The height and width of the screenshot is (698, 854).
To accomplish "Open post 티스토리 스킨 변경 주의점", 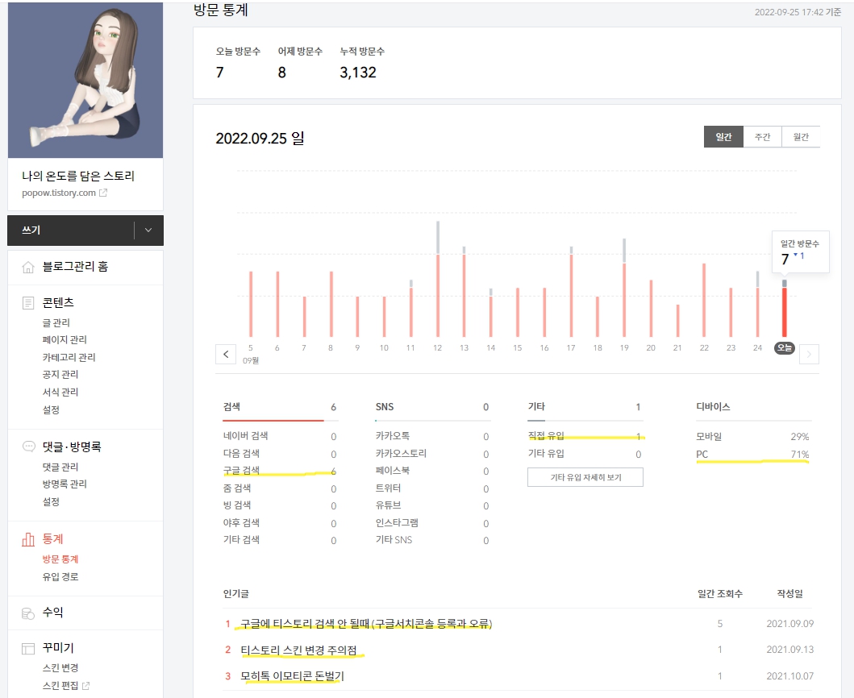I will [x=298, y=650].
